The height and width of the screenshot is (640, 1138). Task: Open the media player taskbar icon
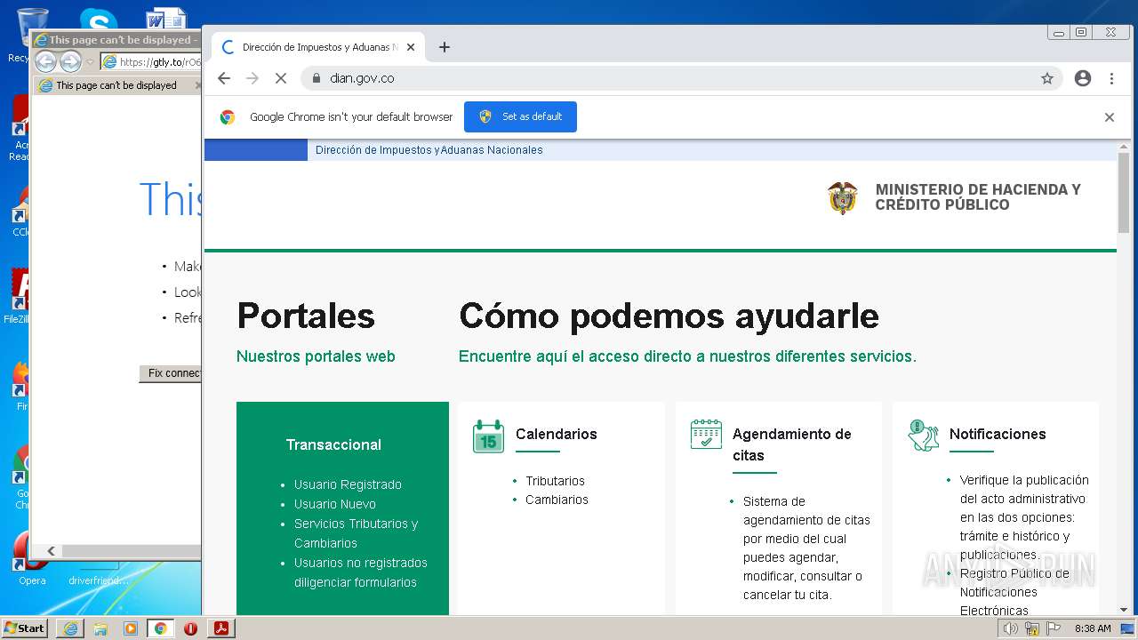tap(131, 628)
